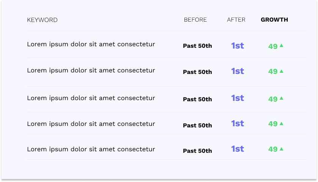318x182 pixels.
Task: Click the BEFORE column header
Action: (195, 20)
